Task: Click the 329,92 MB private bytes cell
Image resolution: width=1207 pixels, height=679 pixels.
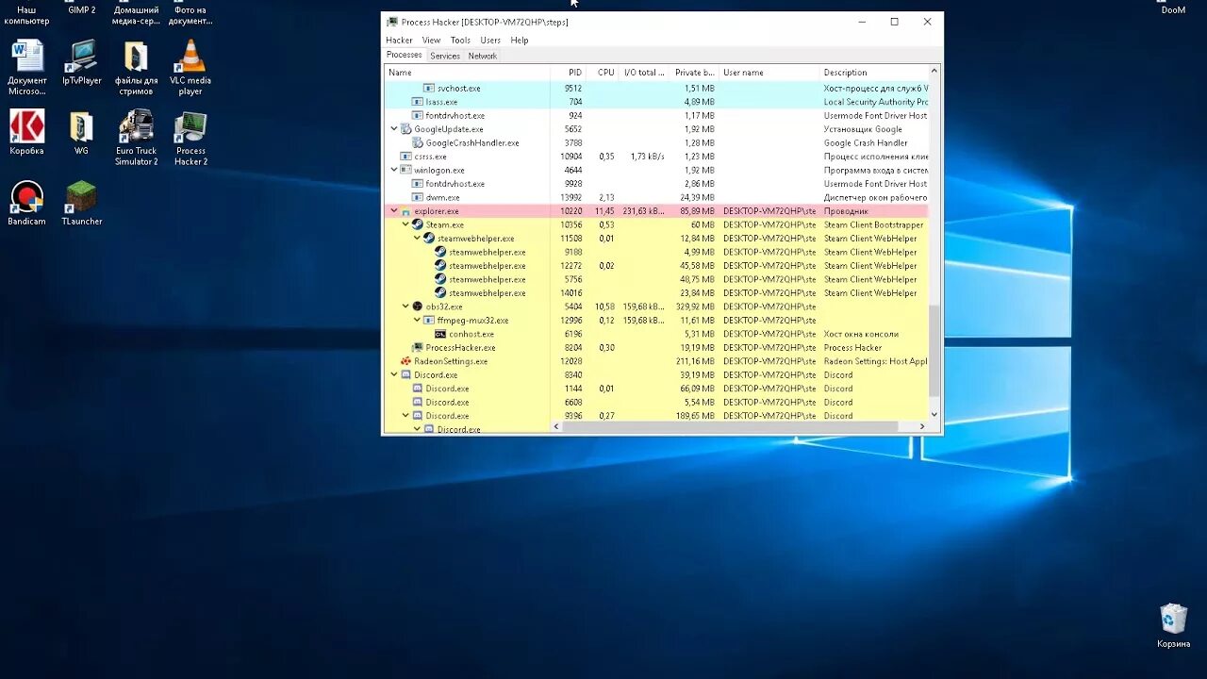Action: pyautogui.click(x=694, y=306)
